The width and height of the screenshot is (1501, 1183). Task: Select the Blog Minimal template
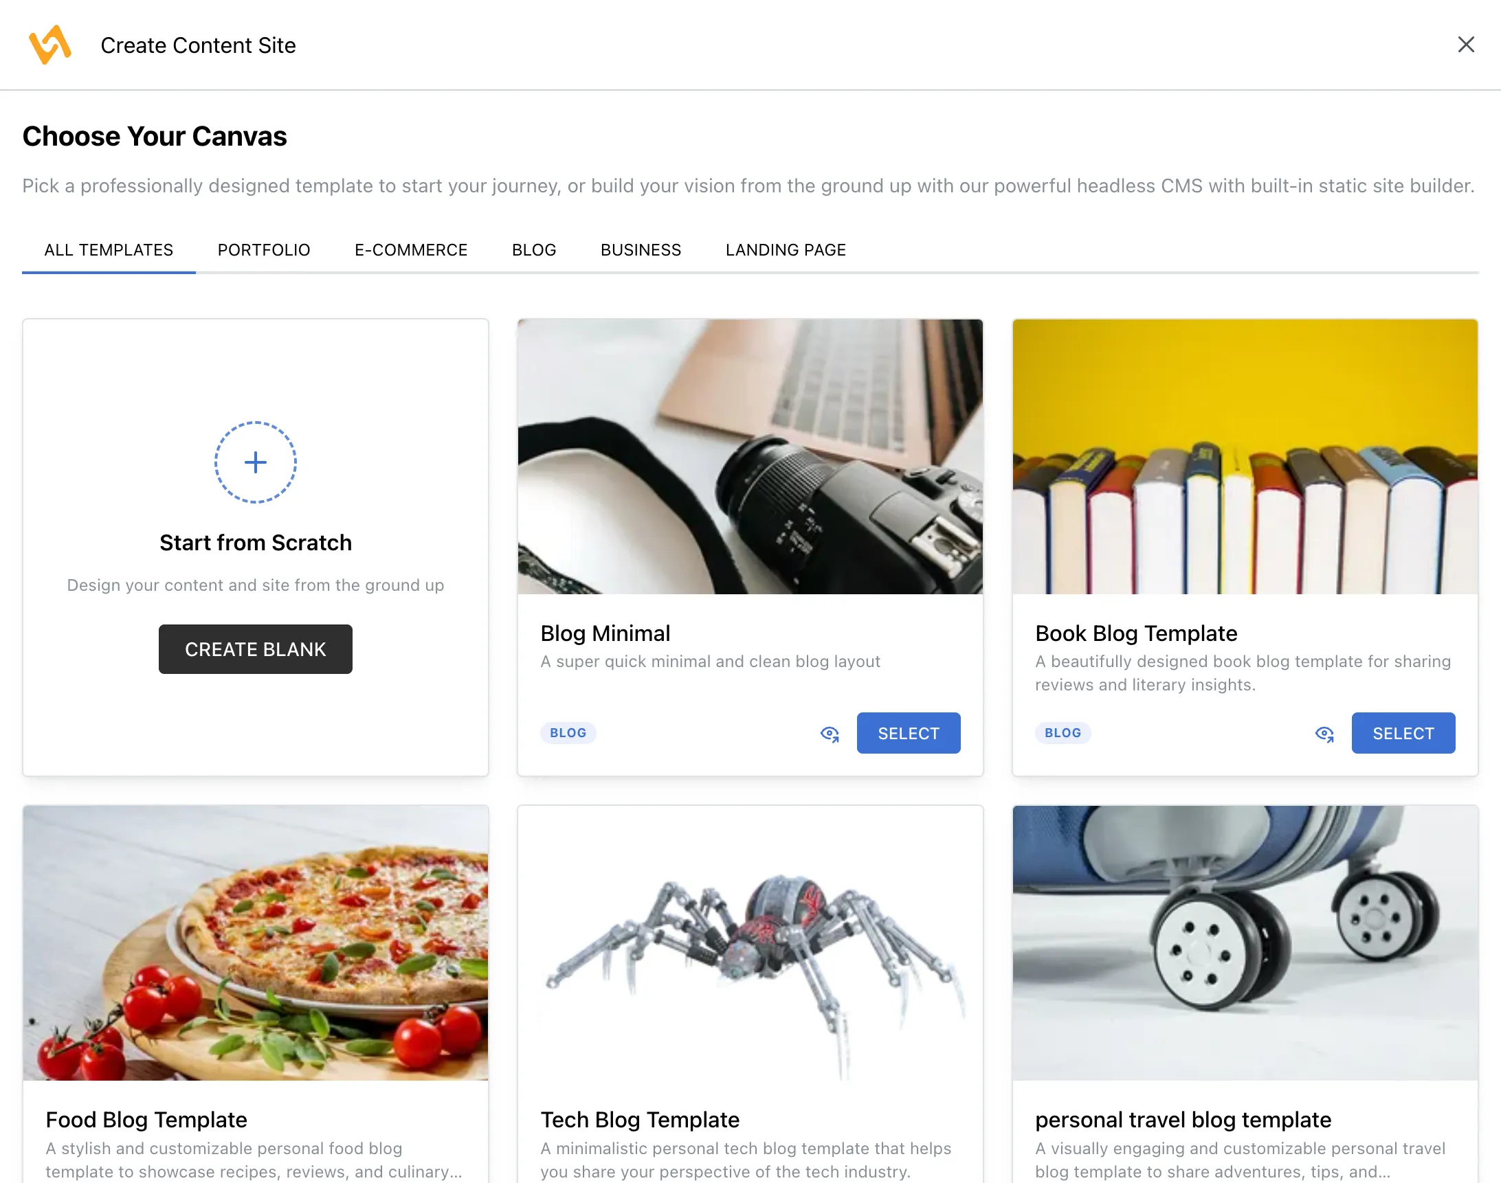click(x=908, y=734)
